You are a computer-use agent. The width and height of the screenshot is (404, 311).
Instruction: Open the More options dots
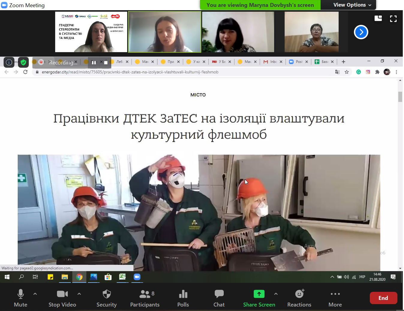click(335, 298)
